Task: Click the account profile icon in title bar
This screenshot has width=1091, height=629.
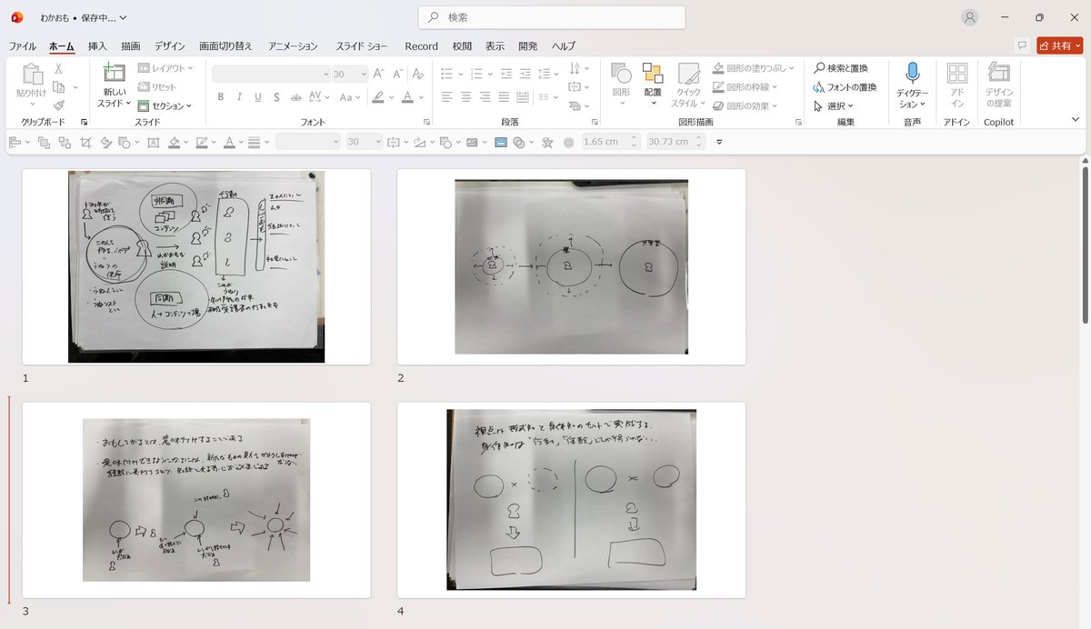Action: [970, 17]
